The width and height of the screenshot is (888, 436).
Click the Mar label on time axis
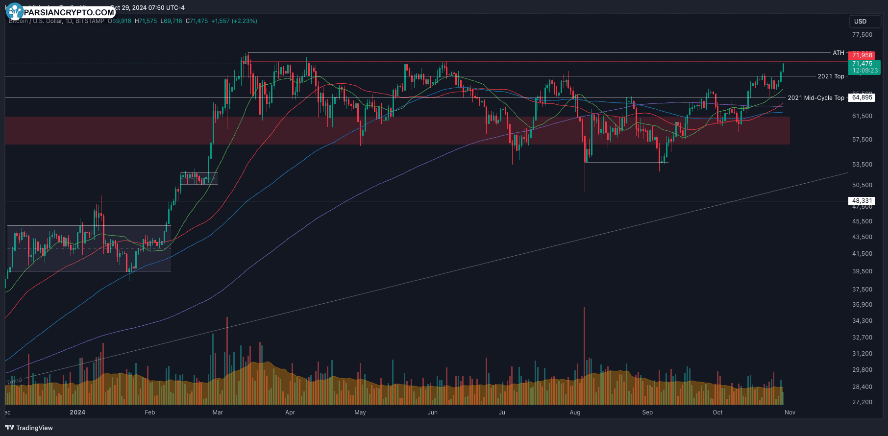click(218, 412)
